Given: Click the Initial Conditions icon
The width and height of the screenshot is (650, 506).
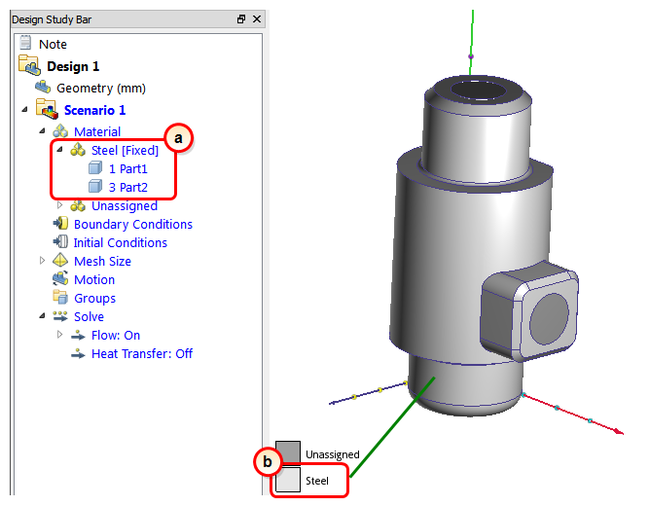Looking at the screenshot, I should pyautogui.click(x=60, y=242).
